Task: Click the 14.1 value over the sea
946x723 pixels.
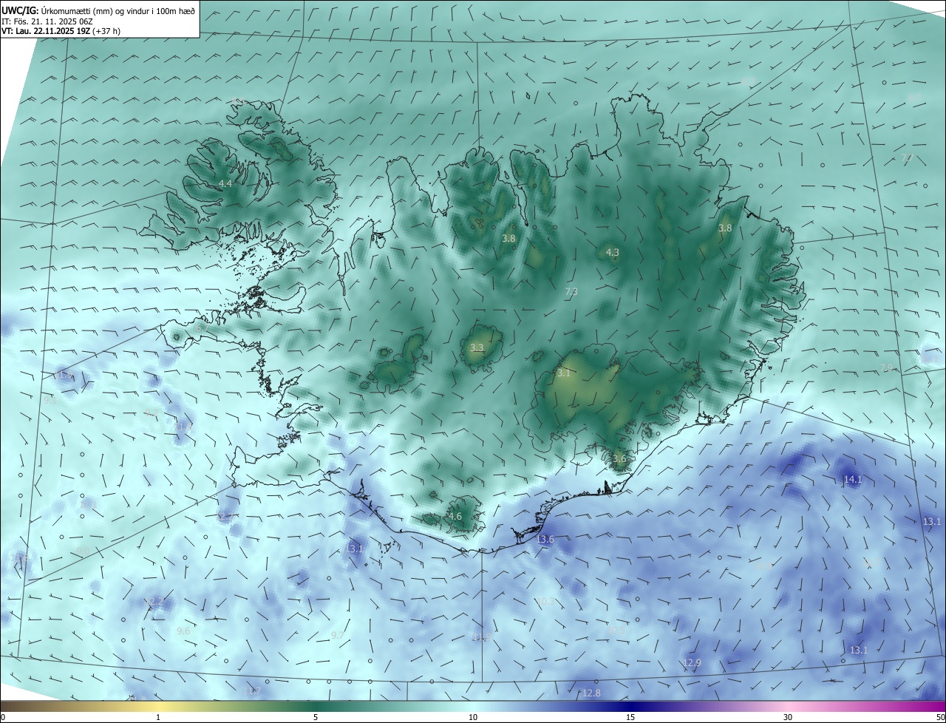Action: pyautogui.click(x=853, y=480)
